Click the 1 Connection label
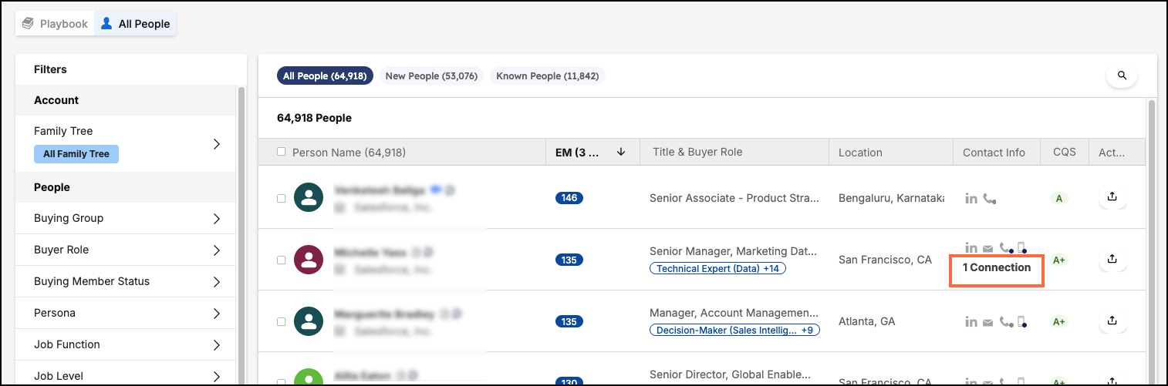 [x=997, y=267]
